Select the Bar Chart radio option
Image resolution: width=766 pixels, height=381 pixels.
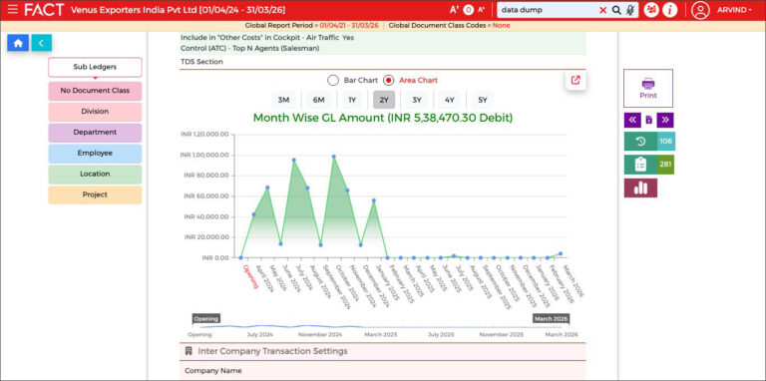[x=333, y=80]
